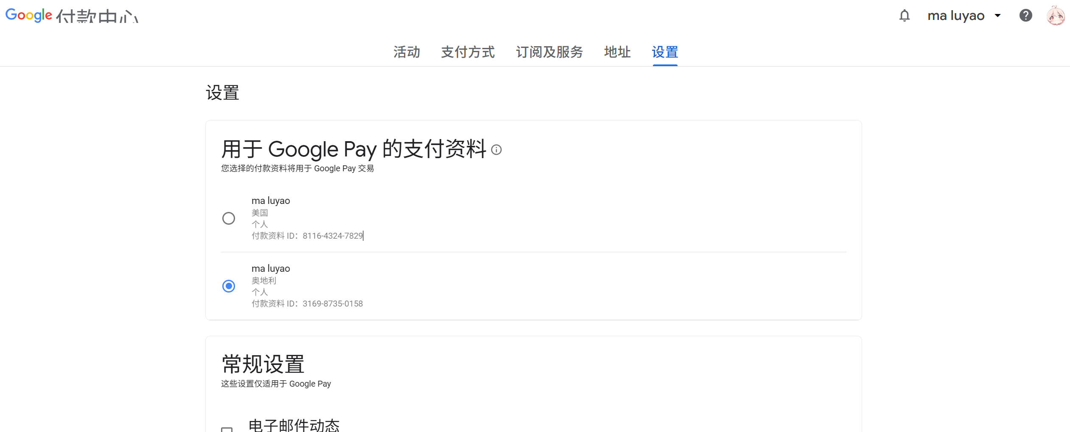
Task: Click the 这些设置仅适用于 Google Pay text
Action: 276,384
